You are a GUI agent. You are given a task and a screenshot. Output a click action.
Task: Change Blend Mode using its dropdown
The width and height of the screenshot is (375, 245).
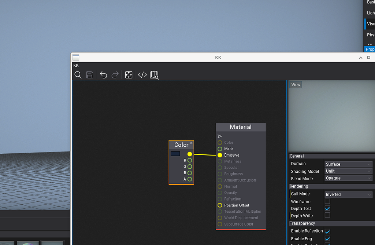[x=348, y=178]
